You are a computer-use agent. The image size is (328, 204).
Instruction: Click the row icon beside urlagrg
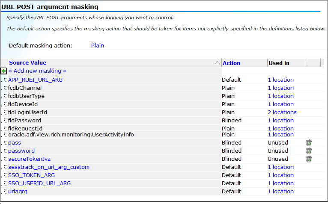[x=4, y=192]
